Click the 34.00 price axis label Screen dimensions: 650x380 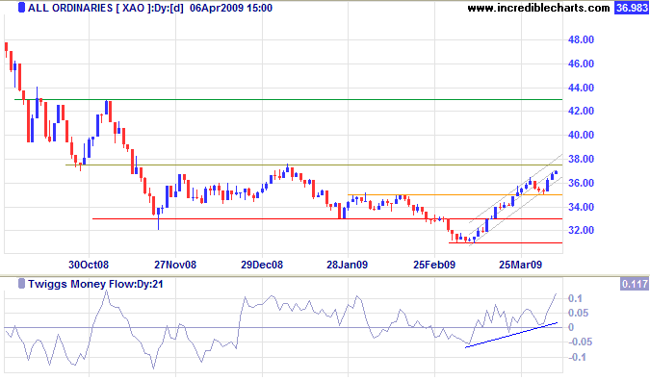coord(581,207)
